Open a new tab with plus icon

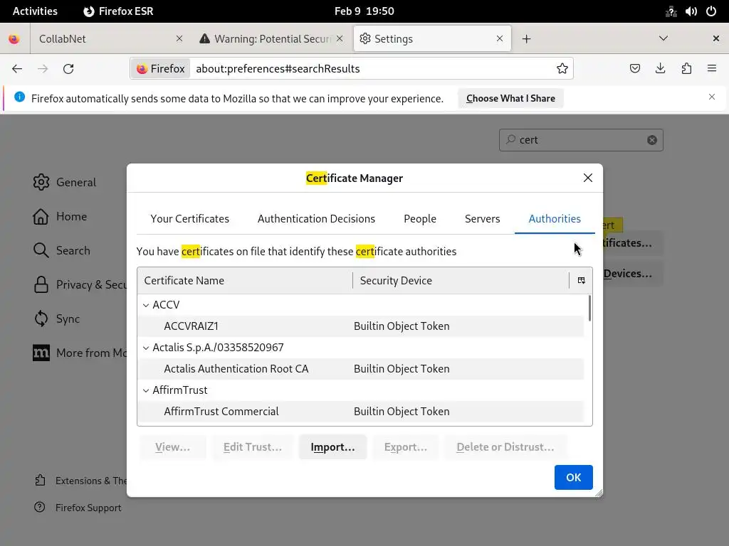coord(526,39)
